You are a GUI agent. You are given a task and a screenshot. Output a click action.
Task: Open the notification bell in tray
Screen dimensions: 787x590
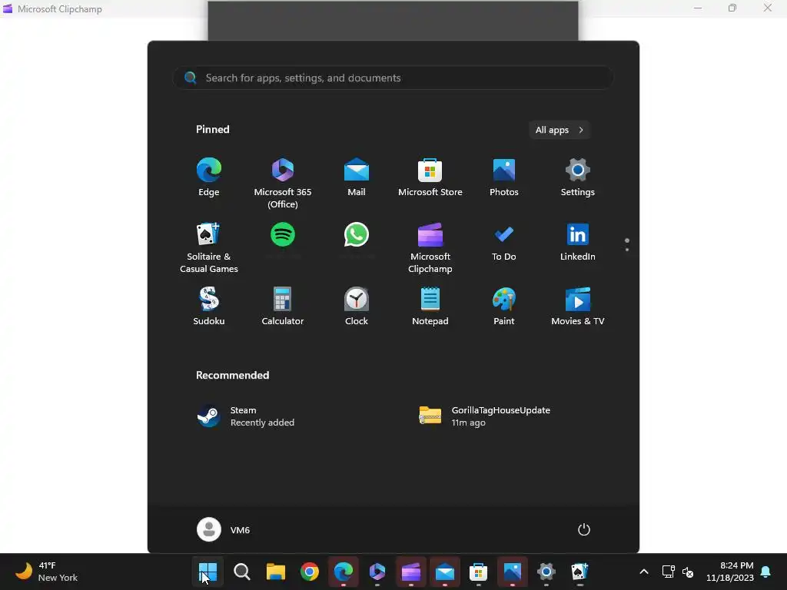(x=766, y=572)
